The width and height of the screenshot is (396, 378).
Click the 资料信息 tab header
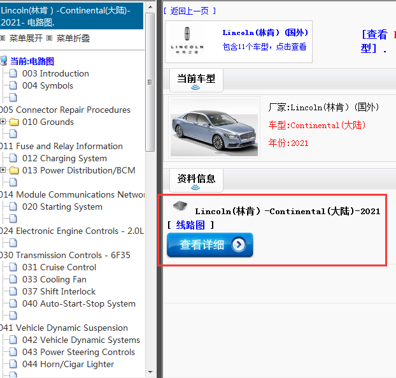196,180
